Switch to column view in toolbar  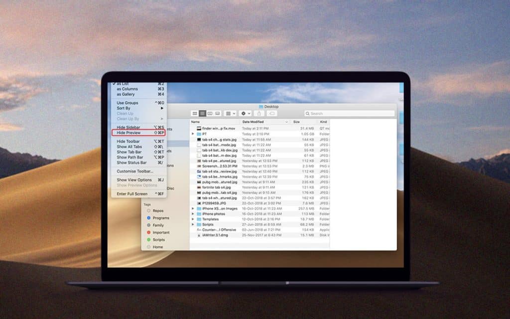pyautogui.click(x=210, y=114)
